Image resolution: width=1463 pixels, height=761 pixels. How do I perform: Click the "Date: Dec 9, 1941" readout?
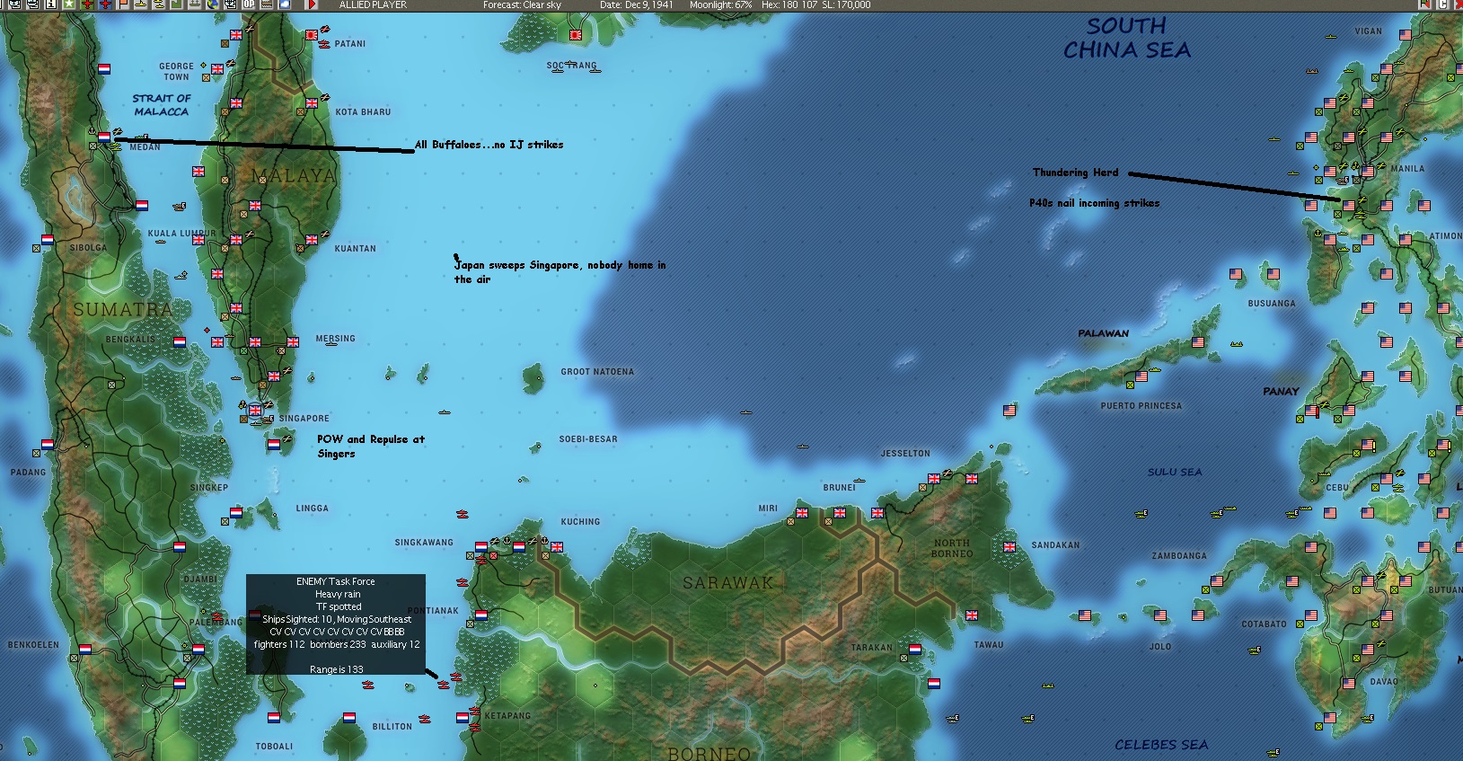pos(637,4)
